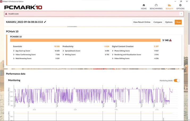Click the Home icon in top navigation

pos(144,5)
